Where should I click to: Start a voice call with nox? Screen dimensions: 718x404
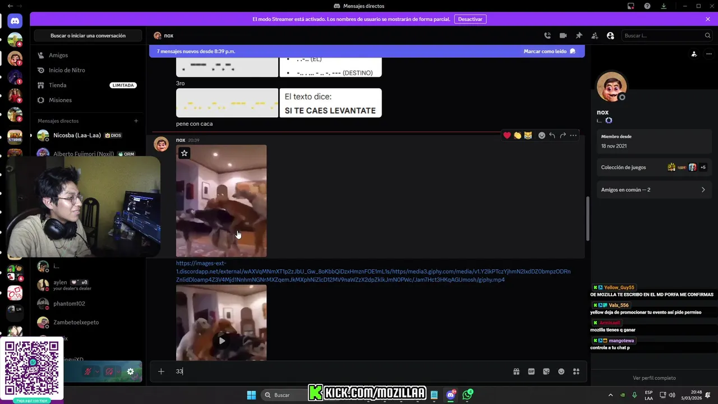point(547,35)
